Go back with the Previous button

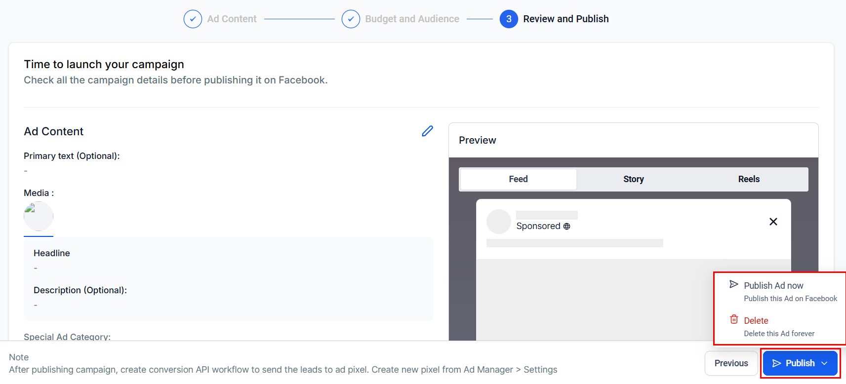point(731,363)
